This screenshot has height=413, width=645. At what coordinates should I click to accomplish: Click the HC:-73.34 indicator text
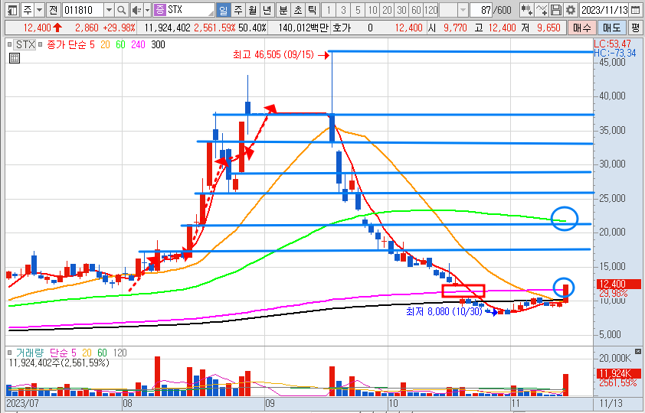coord(614,53)
